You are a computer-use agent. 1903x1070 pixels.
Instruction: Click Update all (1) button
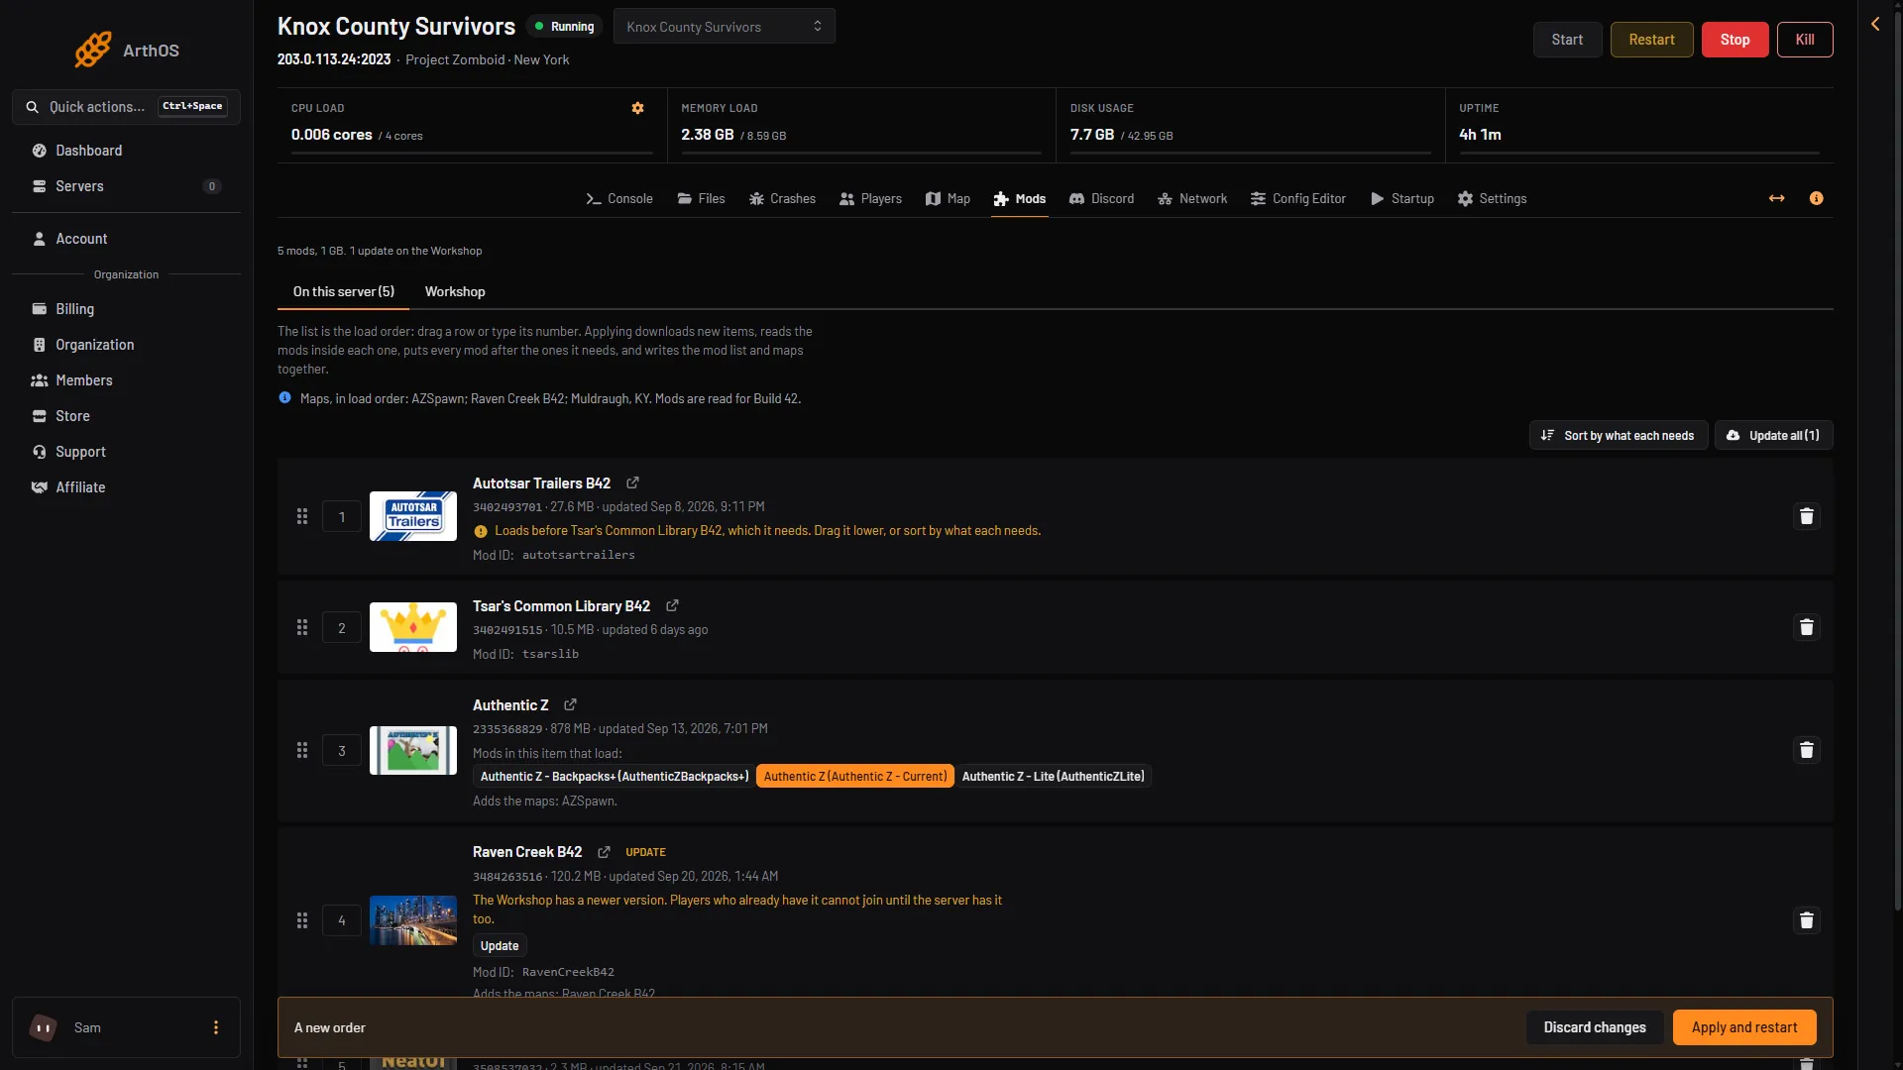coord(1773,436)
